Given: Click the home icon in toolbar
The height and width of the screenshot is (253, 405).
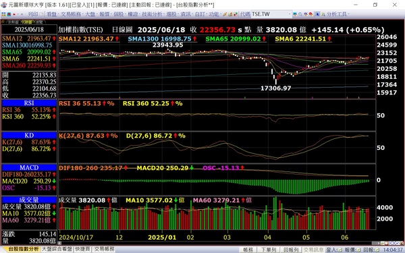Looking at the screenshot, I should pos(9,14).
